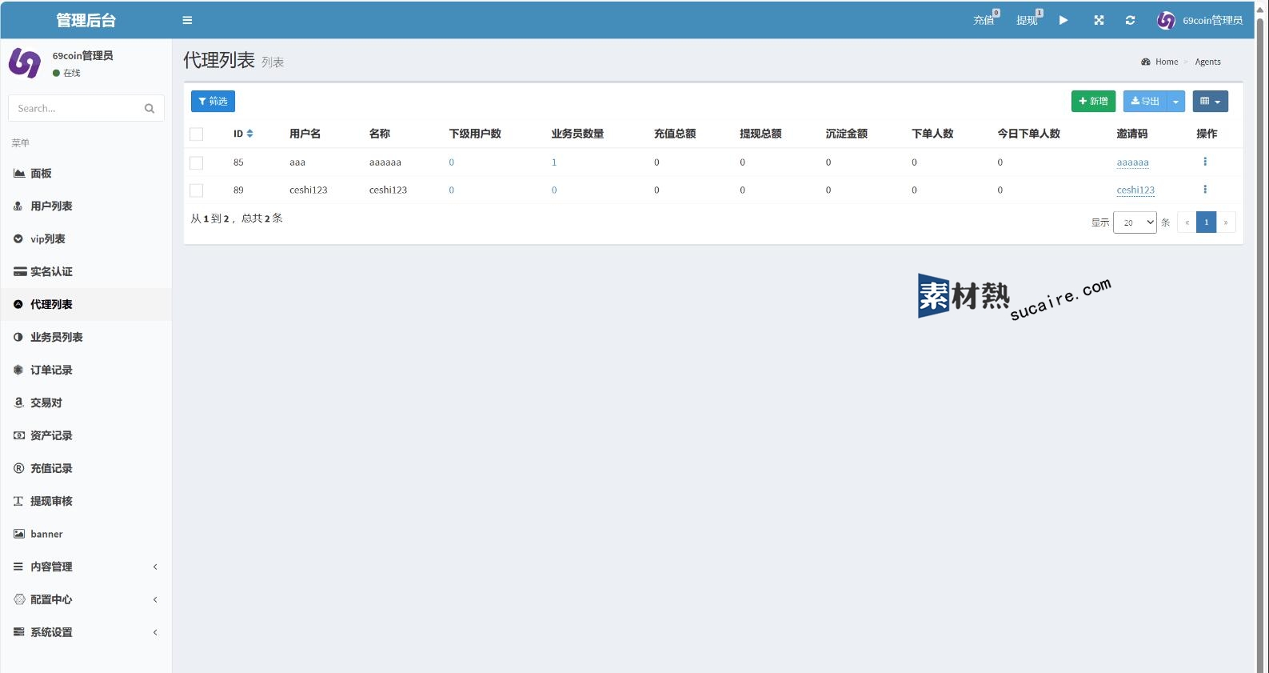Screen dimensions: 1269x673
Task: Open the page size dropdown showing 20
Action: [1135, 222]
